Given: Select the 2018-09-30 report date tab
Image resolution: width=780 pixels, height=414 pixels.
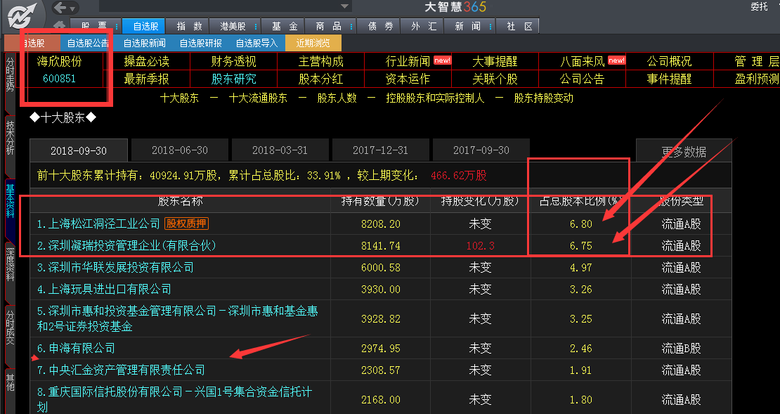Looking at the screenshot, I should point(79,150).
